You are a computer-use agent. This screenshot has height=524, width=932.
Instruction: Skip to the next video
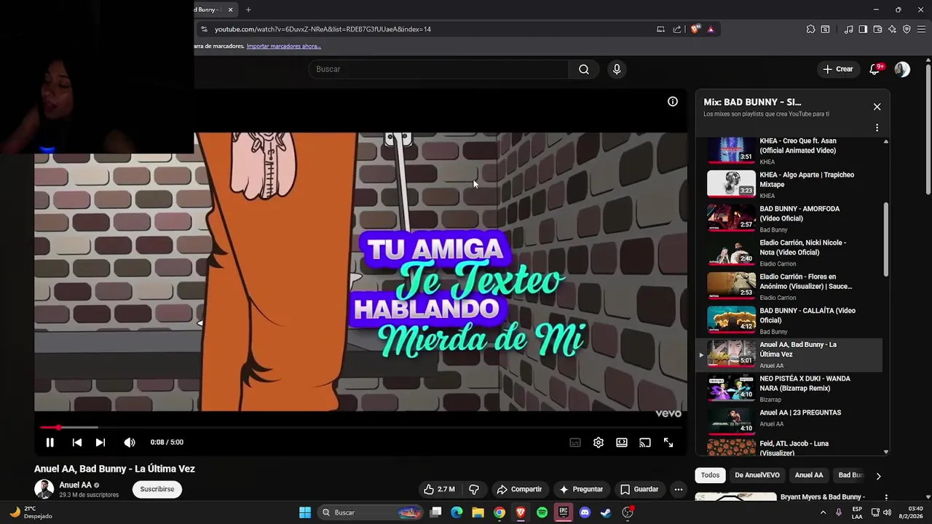100,442
